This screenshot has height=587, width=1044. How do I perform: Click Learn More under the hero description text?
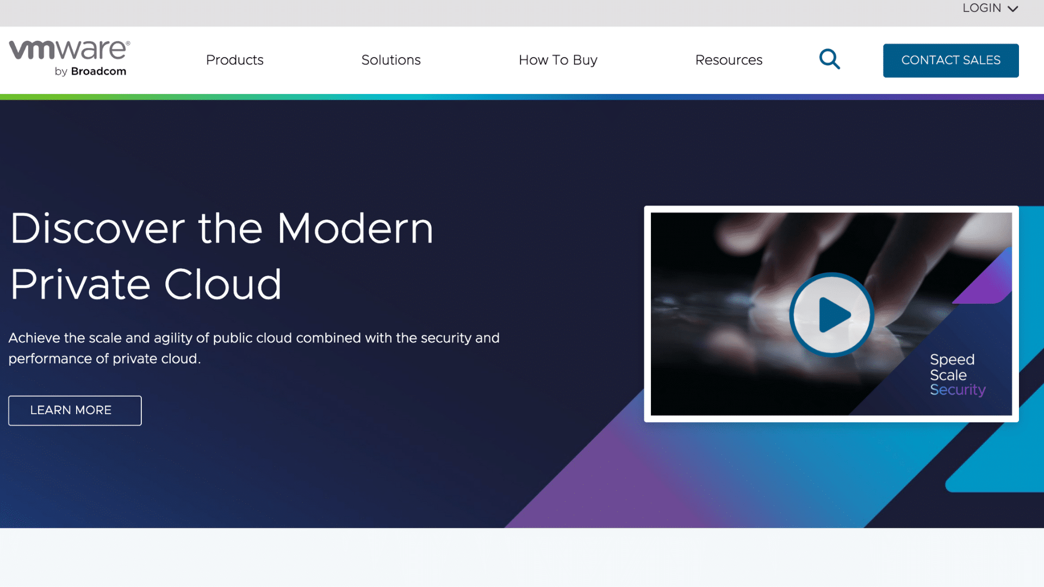(74, 410)
